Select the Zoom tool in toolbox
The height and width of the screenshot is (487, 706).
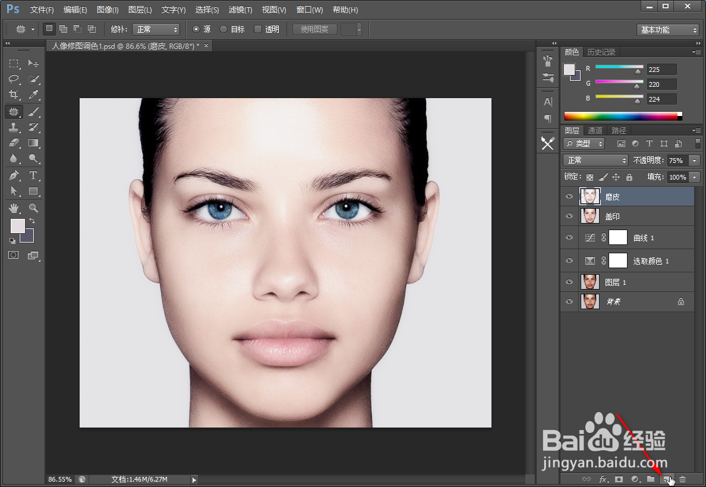(x=33, y=208)
